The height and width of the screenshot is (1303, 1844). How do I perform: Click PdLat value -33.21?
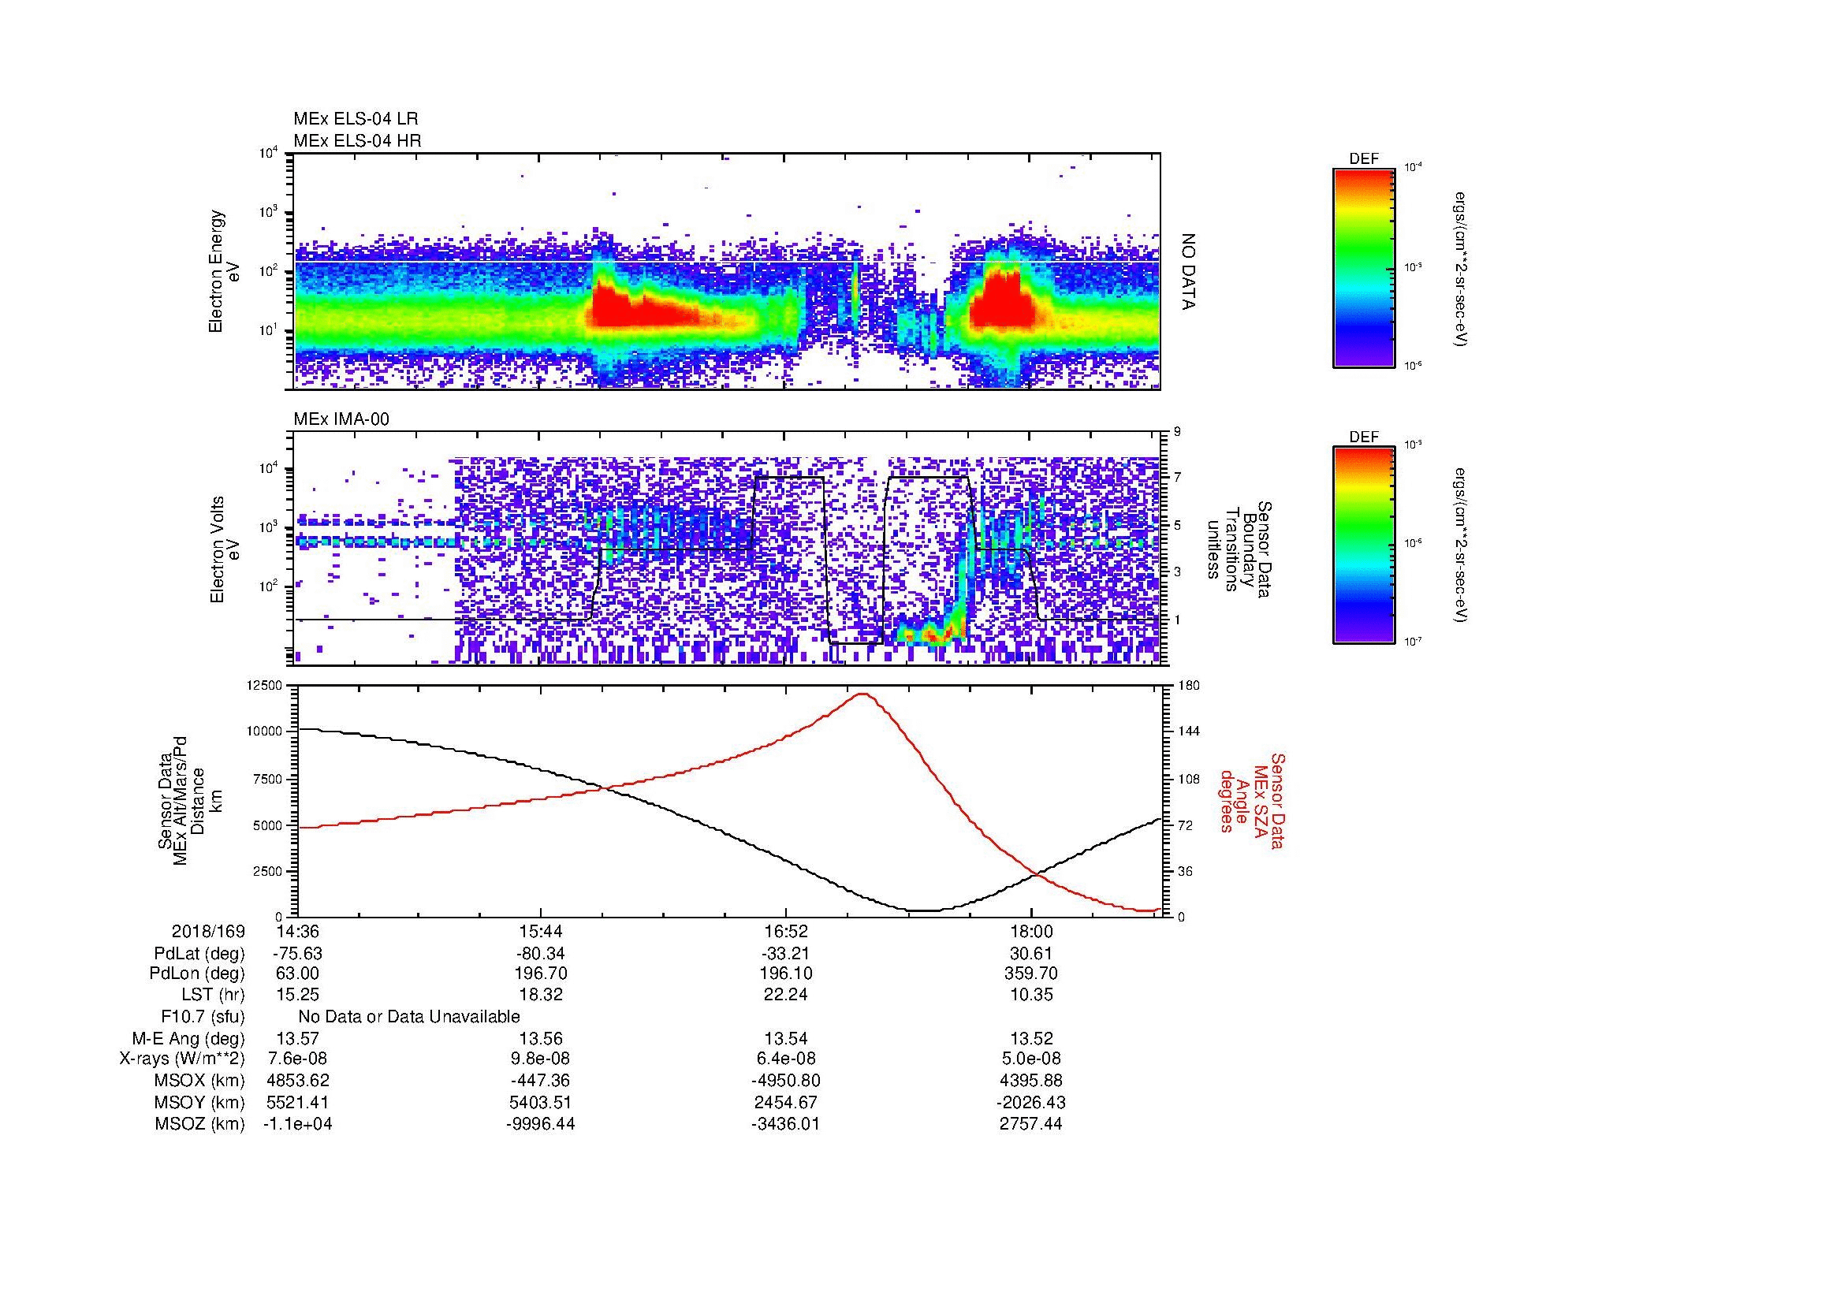point(785,954)
